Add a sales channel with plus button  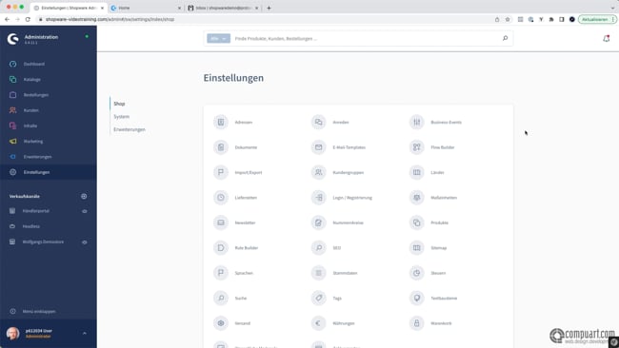(84, 196)
